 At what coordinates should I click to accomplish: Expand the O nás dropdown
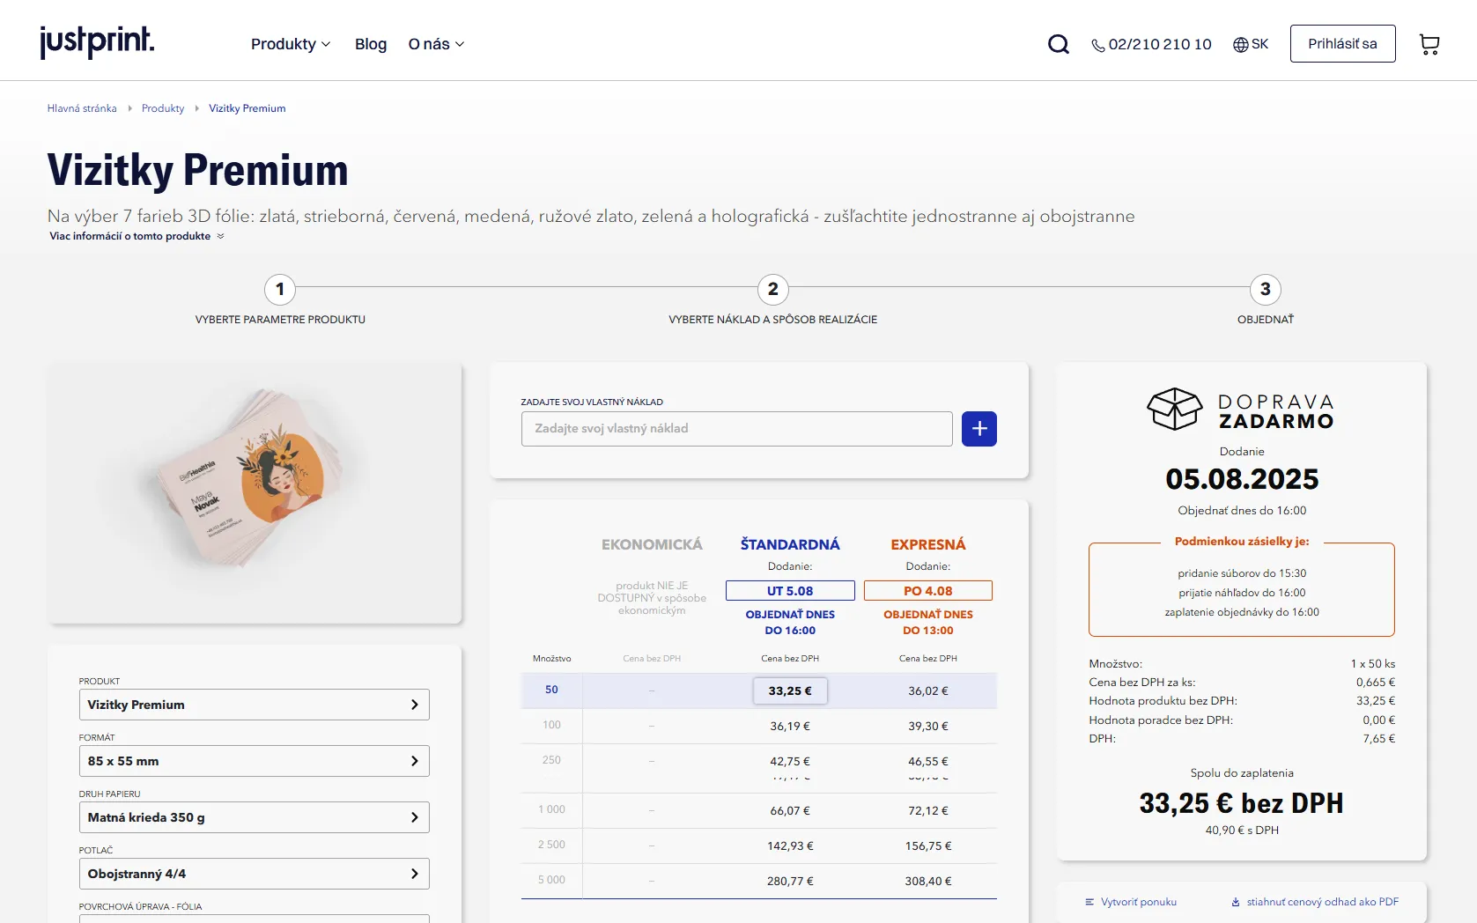(436, 44)
